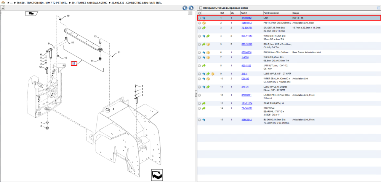Click the box icon in PIN 195941A1 row
The width and height of the screenshot is (381, 182).
(x=204, y=23)
